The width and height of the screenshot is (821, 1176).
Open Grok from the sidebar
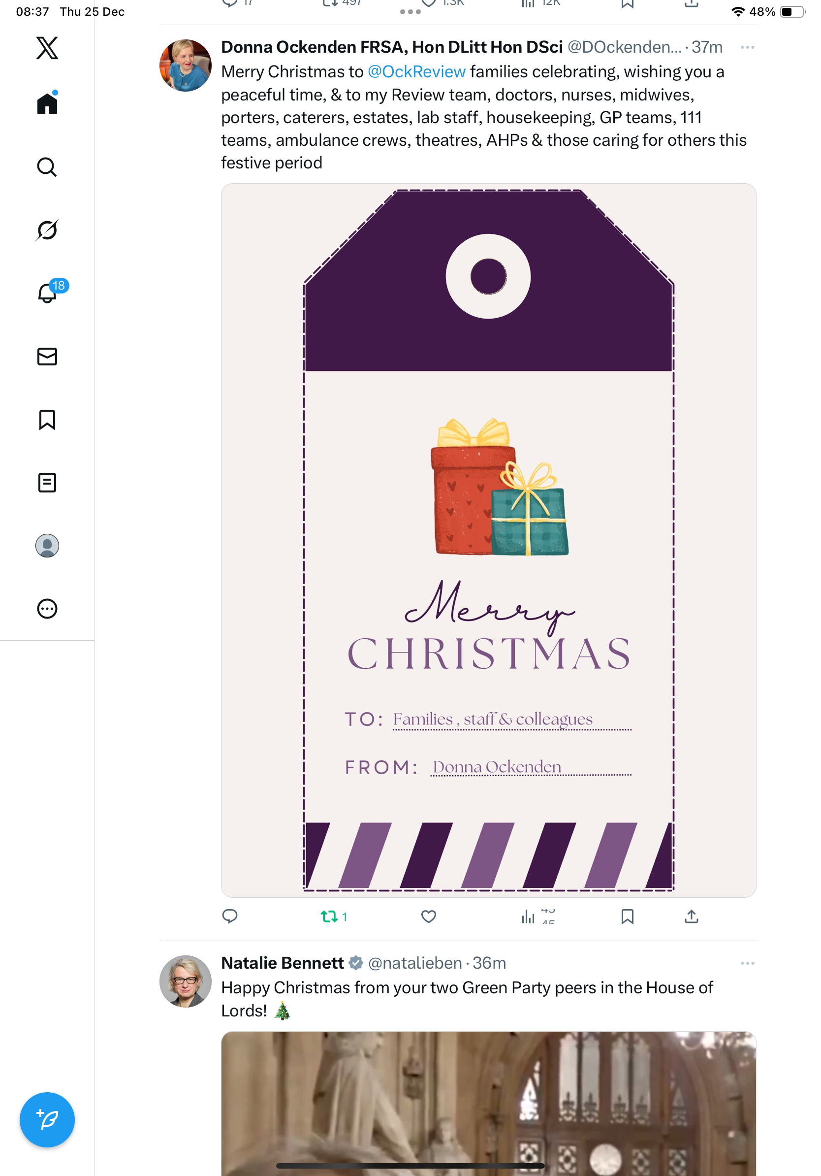click(47, 230)
